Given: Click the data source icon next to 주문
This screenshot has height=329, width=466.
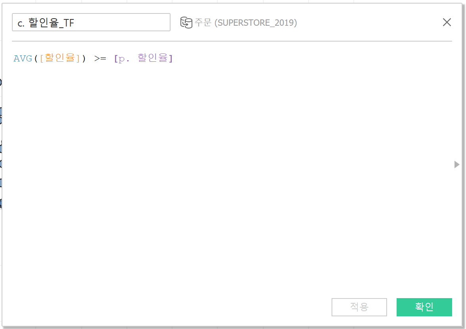Looking at the screenshot, I should (186, 23).
